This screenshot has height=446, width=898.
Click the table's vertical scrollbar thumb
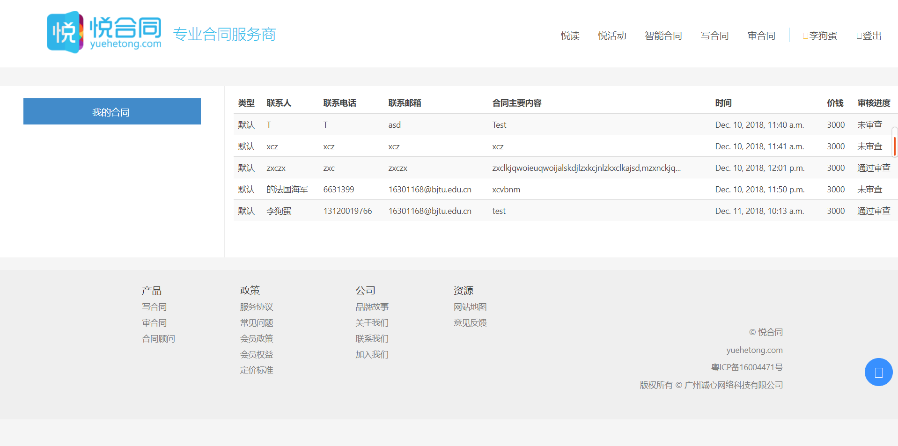894,146
